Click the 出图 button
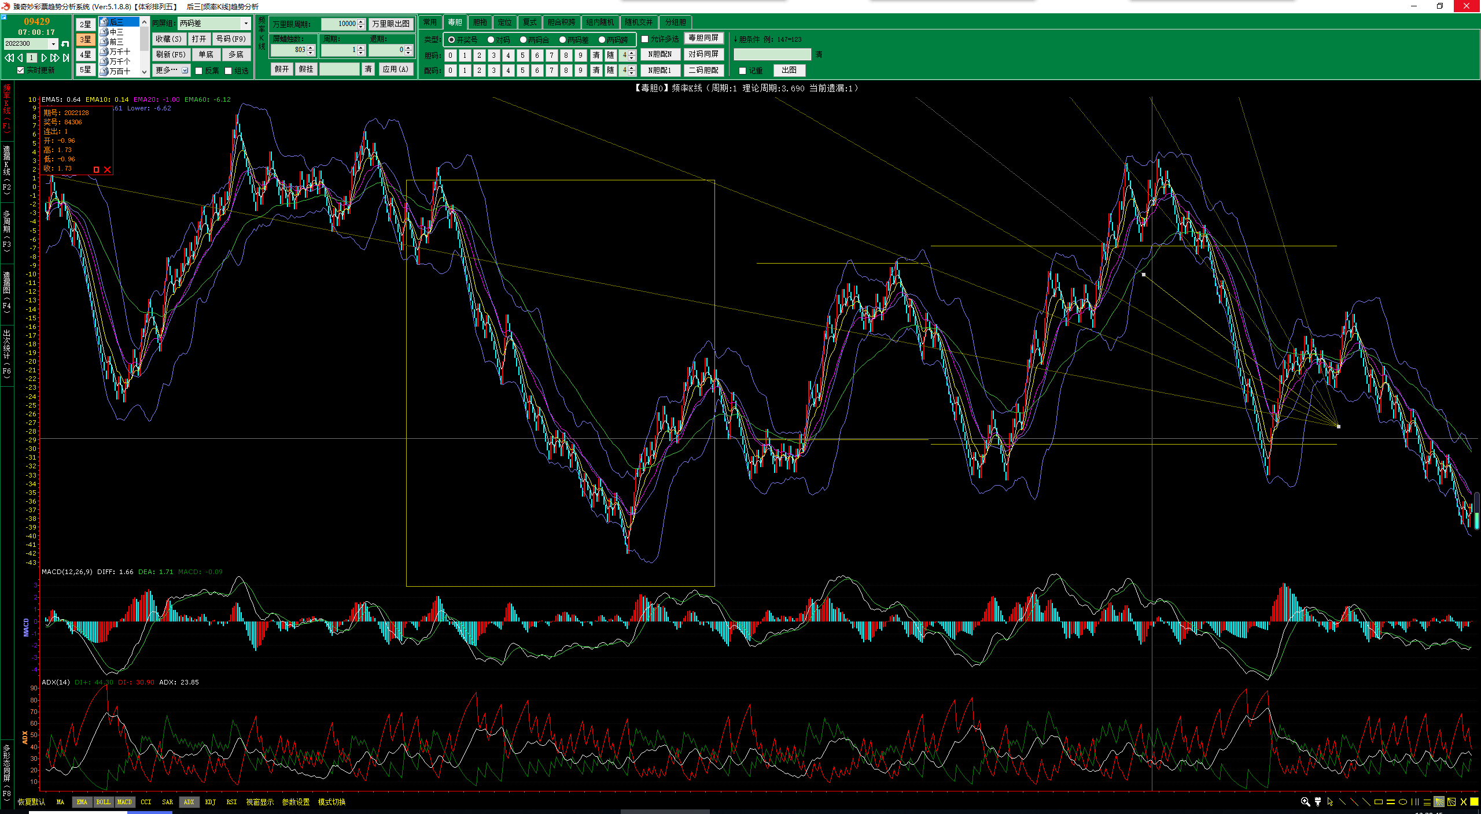 click(x=789, y=70)
